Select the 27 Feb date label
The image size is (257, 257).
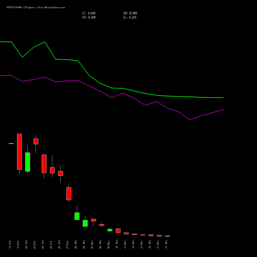(67, 245)
